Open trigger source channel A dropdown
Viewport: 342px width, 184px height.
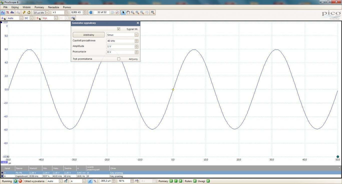[x=84, y=181]
